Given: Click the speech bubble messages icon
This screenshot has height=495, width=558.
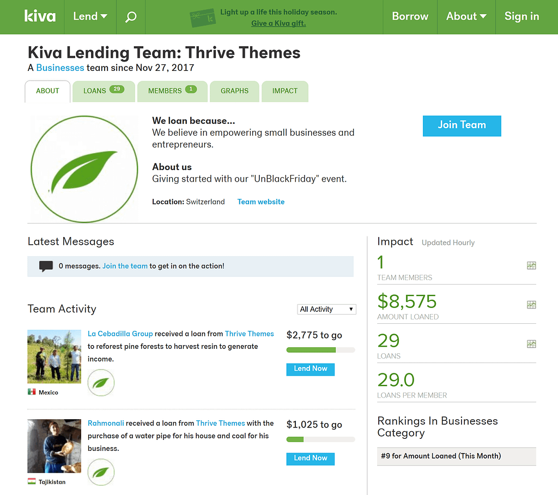Looking at the screenshot, I should [46, 266].
